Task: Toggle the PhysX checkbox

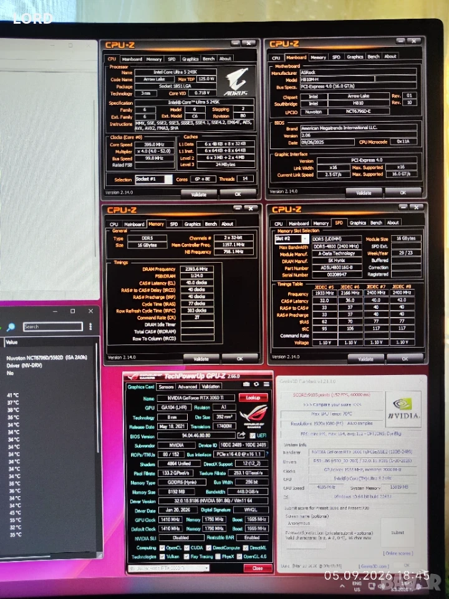Action: 218,557
